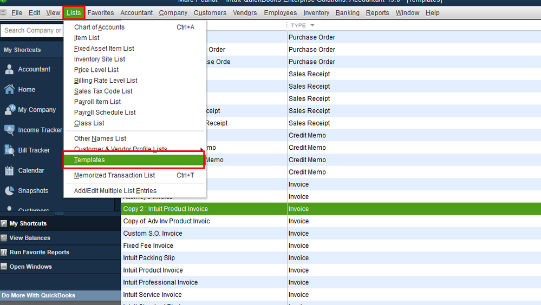Open My Company icon in sidebar
The image size is (541, 305).
click(x=10, y=110)
